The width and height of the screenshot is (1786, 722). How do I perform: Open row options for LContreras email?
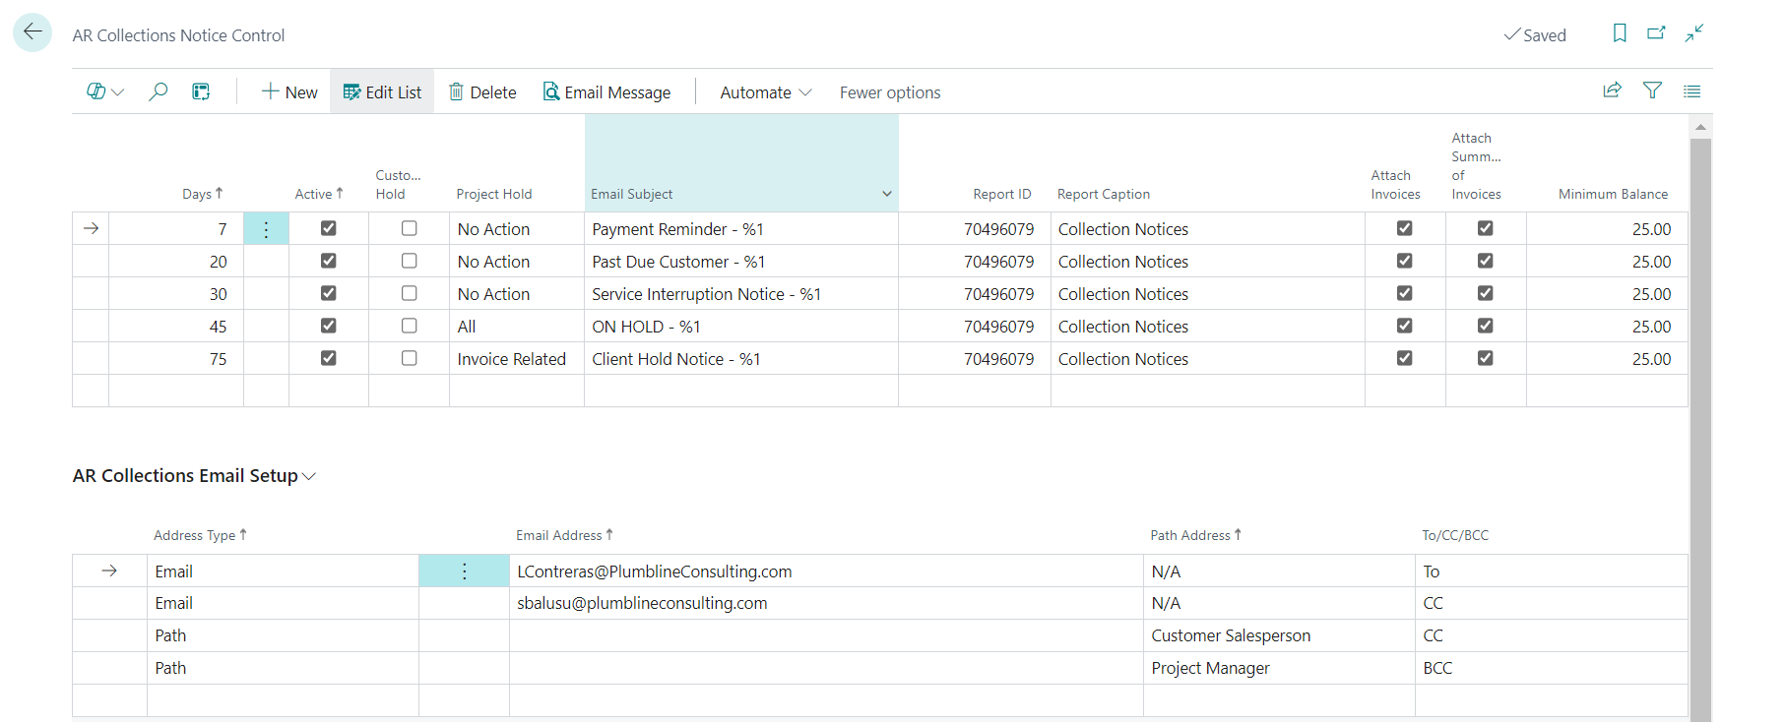coord(464,572)
